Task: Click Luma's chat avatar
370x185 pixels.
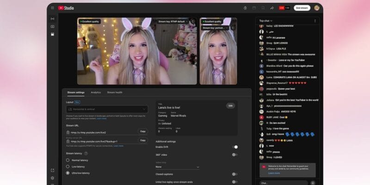Action: [261, 77]
